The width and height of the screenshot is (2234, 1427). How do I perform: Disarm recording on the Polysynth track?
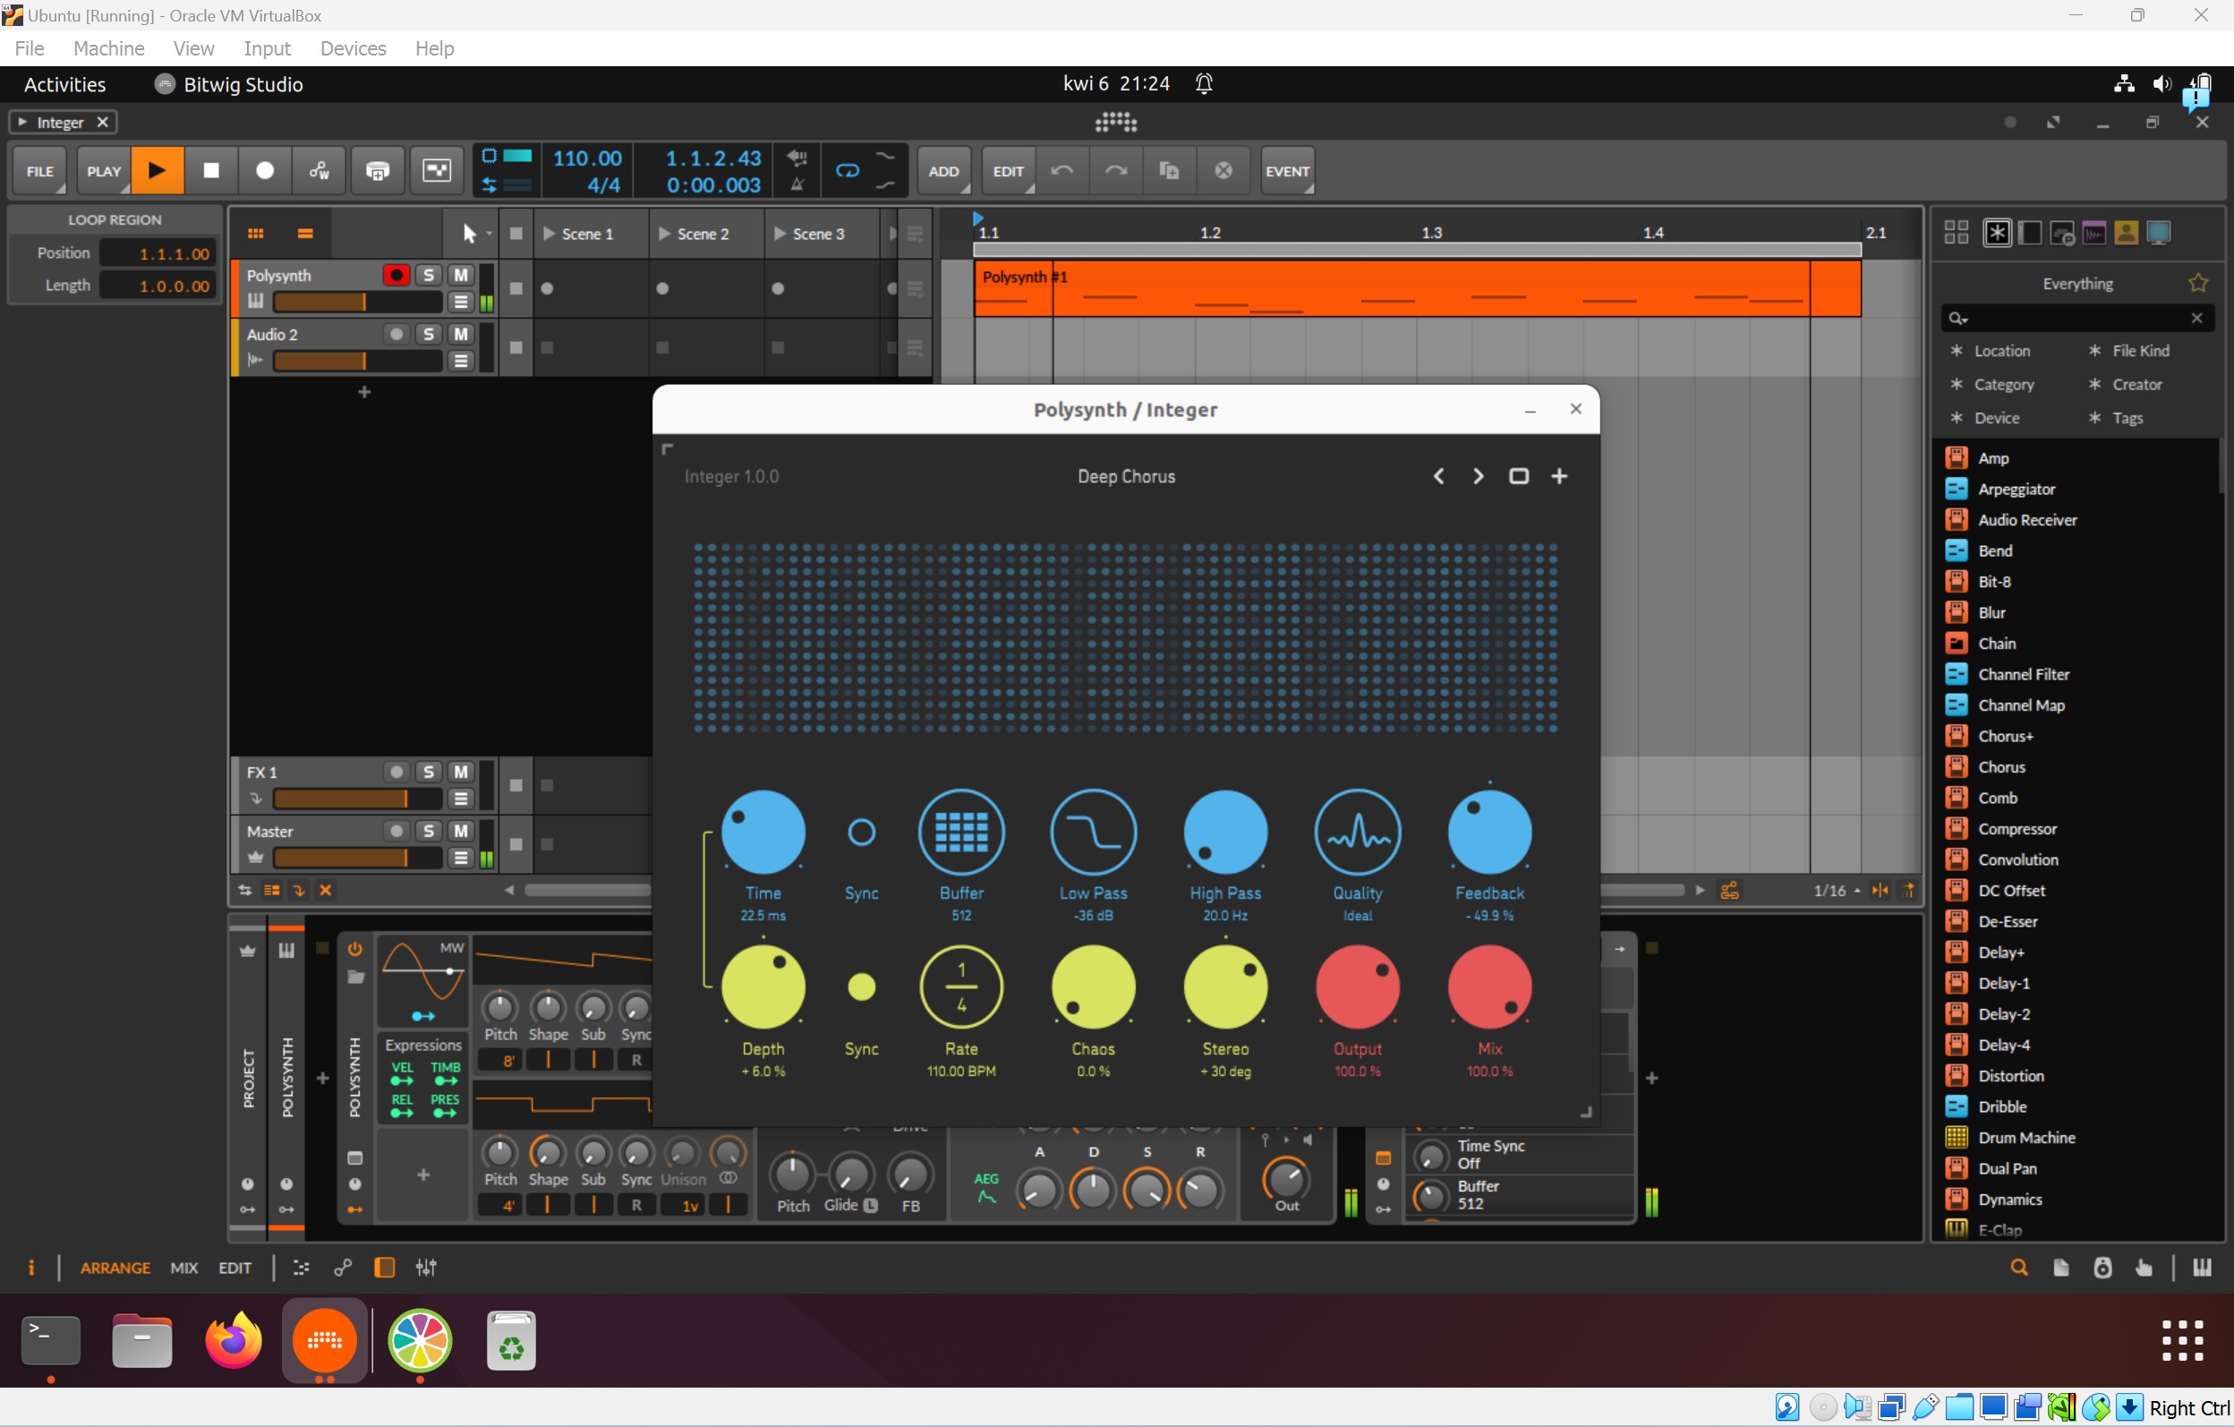point(395,274)
